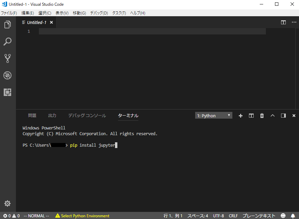Viewport: 299px width, 219px height.
Task: Move the panel to the right side
Action: pos(283,116)
